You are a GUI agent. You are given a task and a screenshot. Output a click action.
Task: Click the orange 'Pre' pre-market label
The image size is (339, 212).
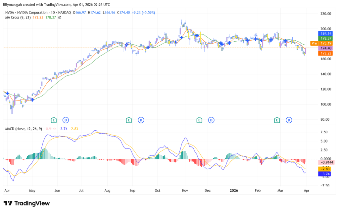pos(314,43)
